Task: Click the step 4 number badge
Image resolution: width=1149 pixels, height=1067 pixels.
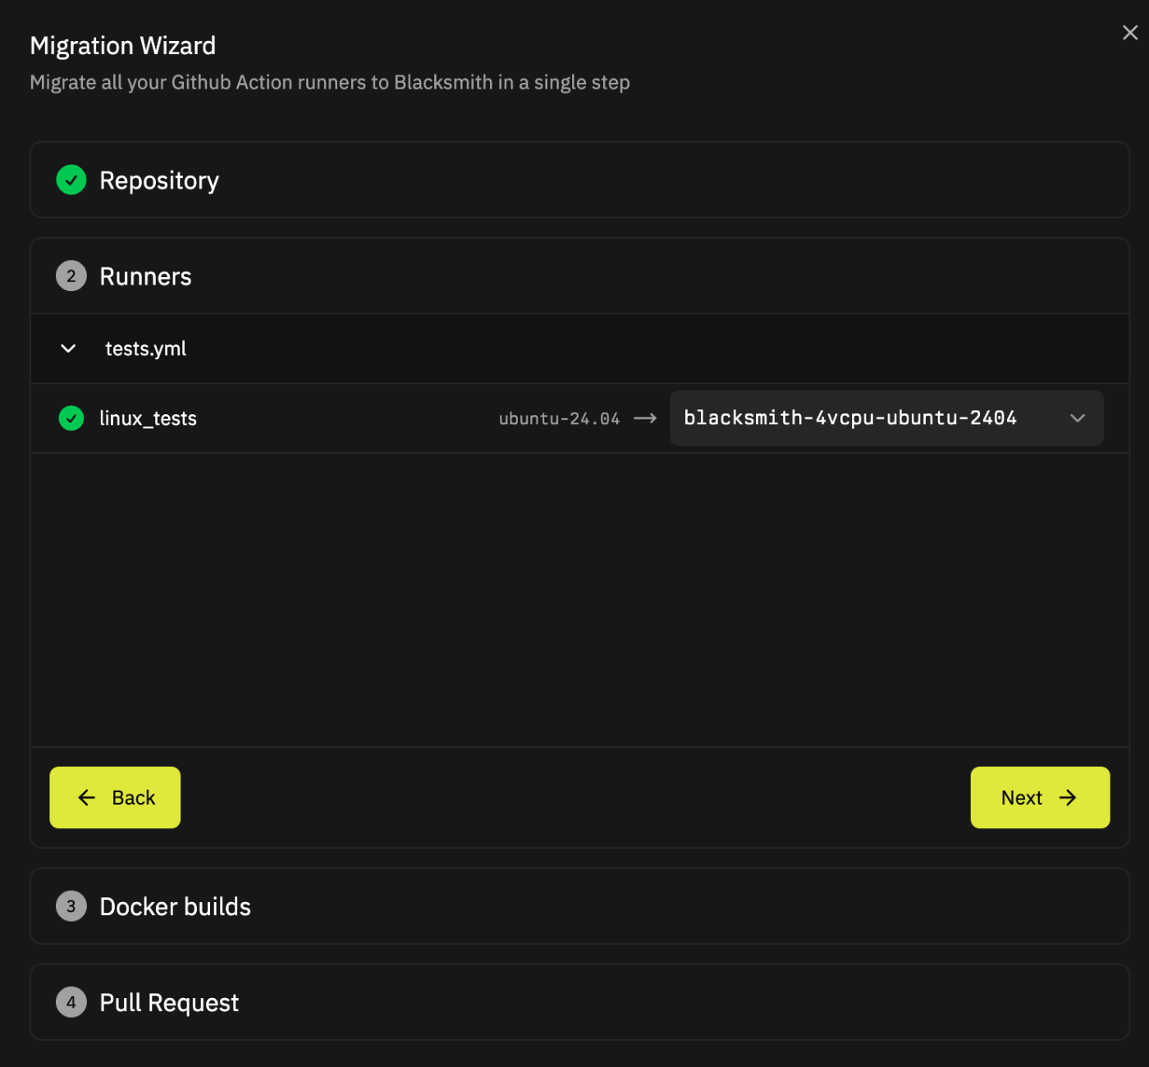Action: (x=71, y=1002)
